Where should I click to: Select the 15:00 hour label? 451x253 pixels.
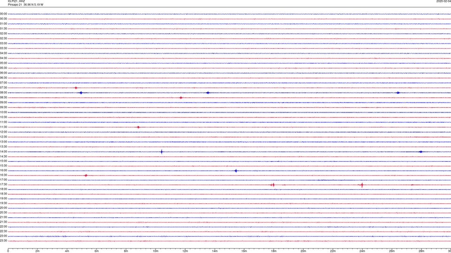(3, 161)
